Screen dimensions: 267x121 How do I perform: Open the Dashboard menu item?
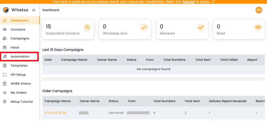tap(20, 21)
